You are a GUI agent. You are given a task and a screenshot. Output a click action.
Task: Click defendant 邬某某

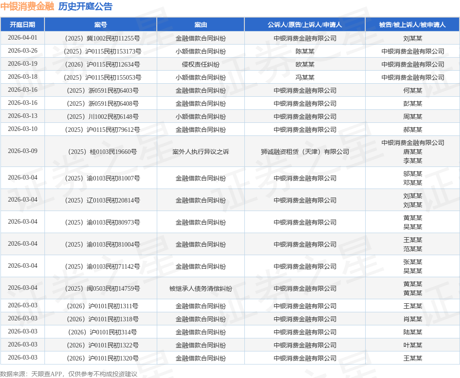[x=412, y=174]
